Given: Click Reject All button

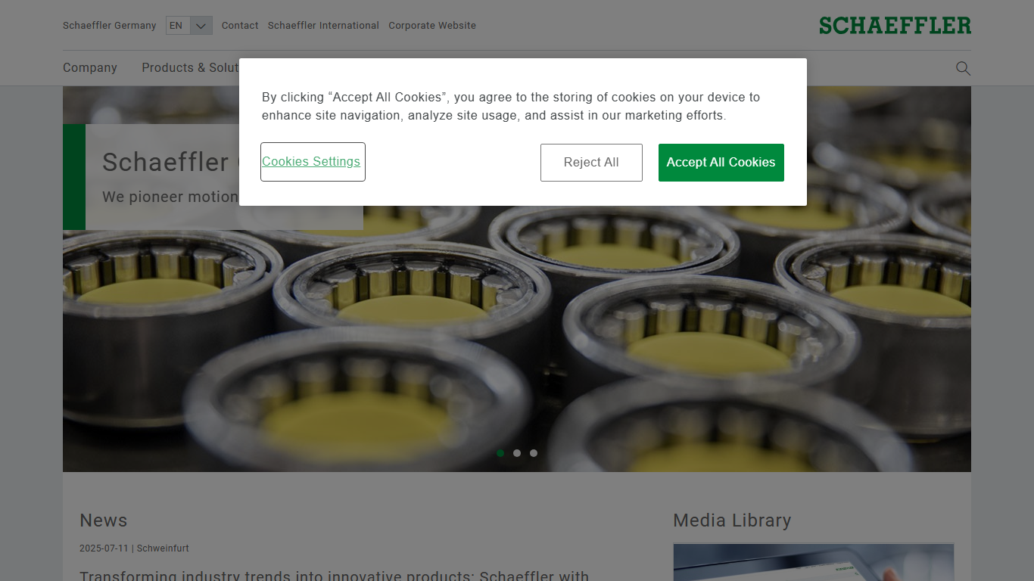Looking at the screenshot, I should pos(591,163).
